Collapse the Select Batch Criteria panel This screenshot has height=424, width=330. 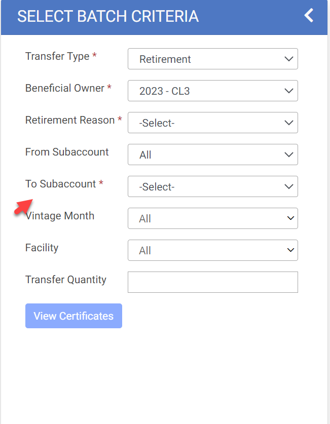click(x=309, y=16)
